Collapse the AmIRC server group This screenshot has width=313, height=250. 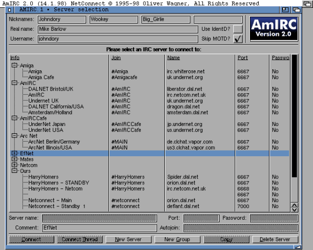click(14, 83)
